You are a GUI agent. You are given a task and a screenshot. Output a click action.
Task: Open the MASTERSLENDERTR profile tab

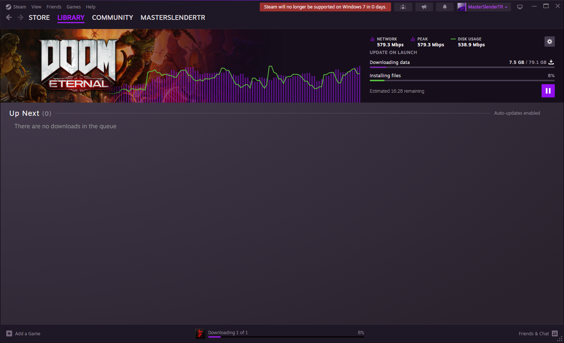point(173,18)
